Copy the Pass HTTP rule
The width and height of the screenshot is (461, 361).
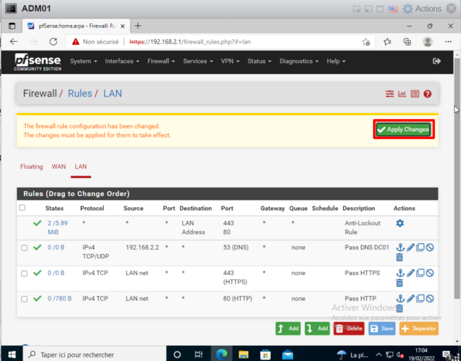420,299
